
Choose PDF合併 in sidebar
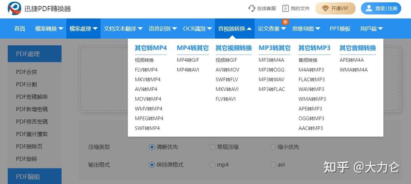pos(27,72)
